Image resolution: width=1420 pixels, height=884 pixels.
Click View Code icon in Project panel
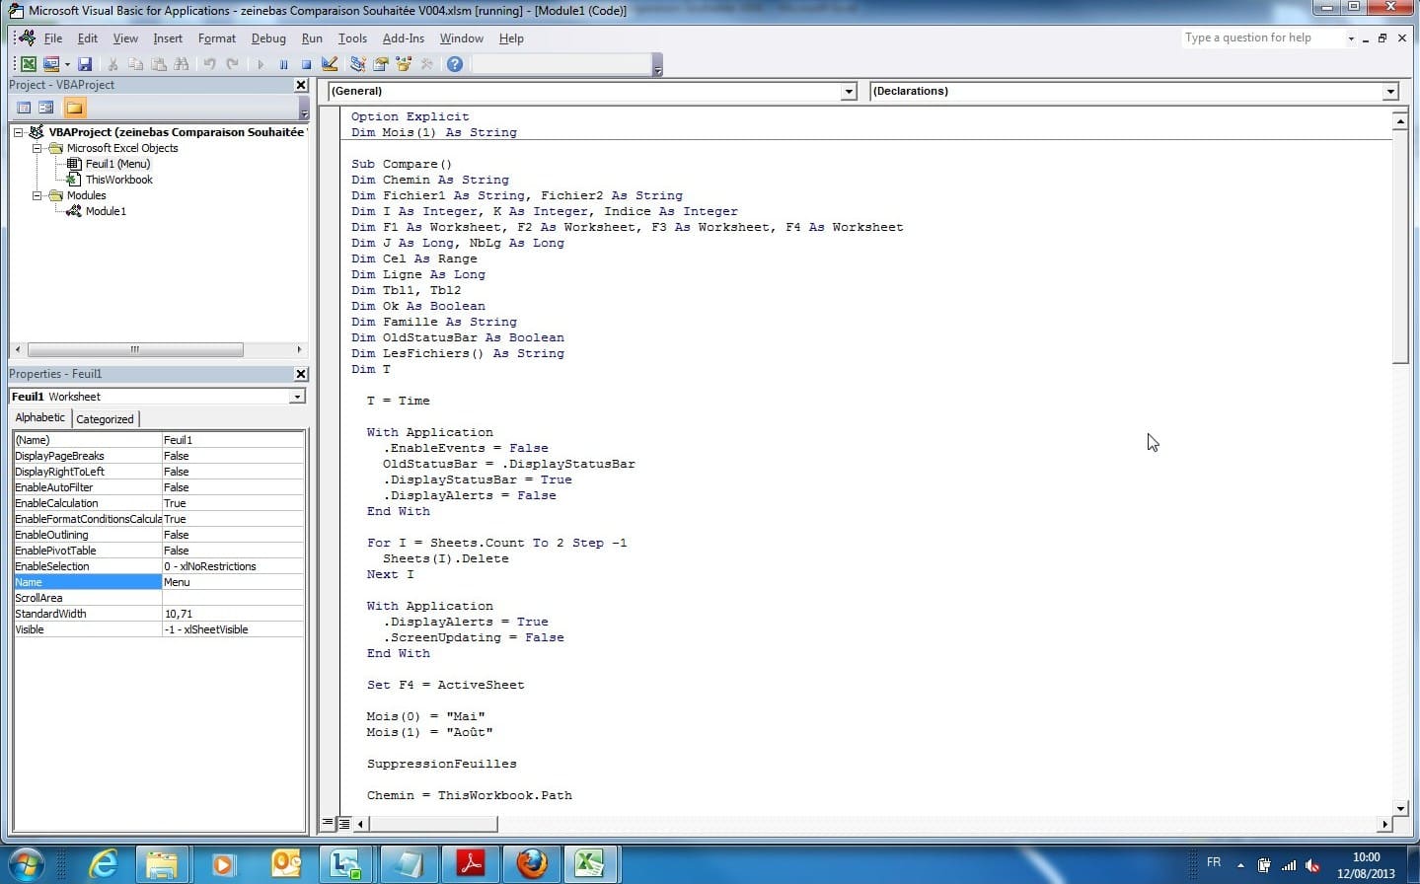point(24,107)
